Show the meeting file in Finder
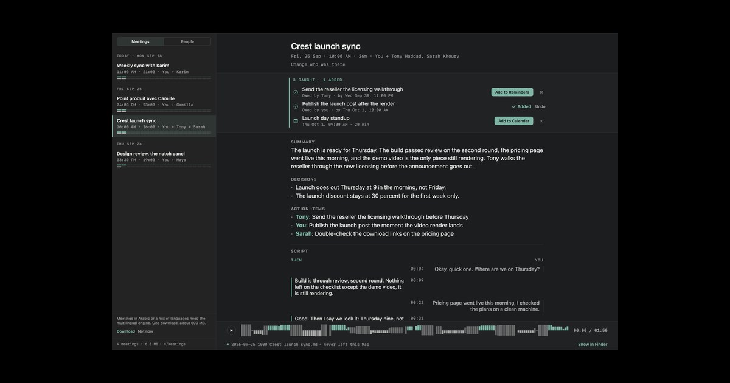This screenshot has height=383, width=730. [593, 345]
